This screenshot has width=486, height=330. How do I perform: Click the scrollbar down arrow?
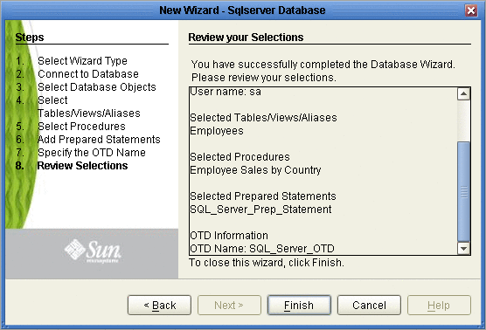pos(463,248)
